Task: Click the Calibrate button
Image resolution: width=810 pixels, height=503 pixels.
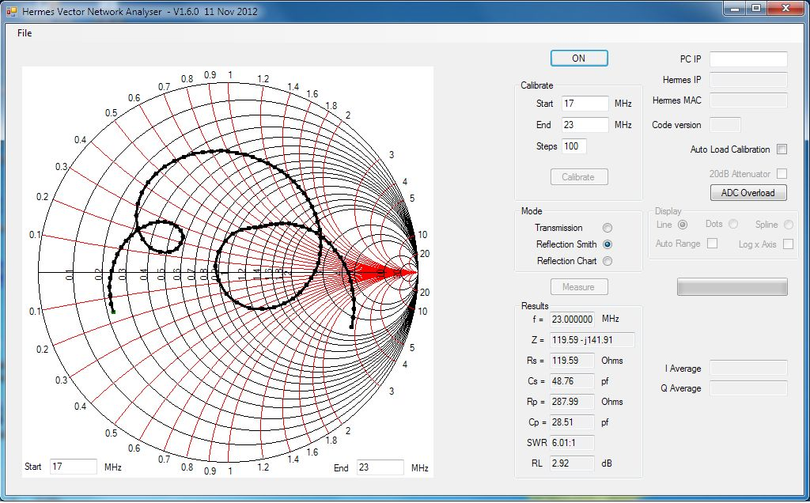Action: coord(578,176)
